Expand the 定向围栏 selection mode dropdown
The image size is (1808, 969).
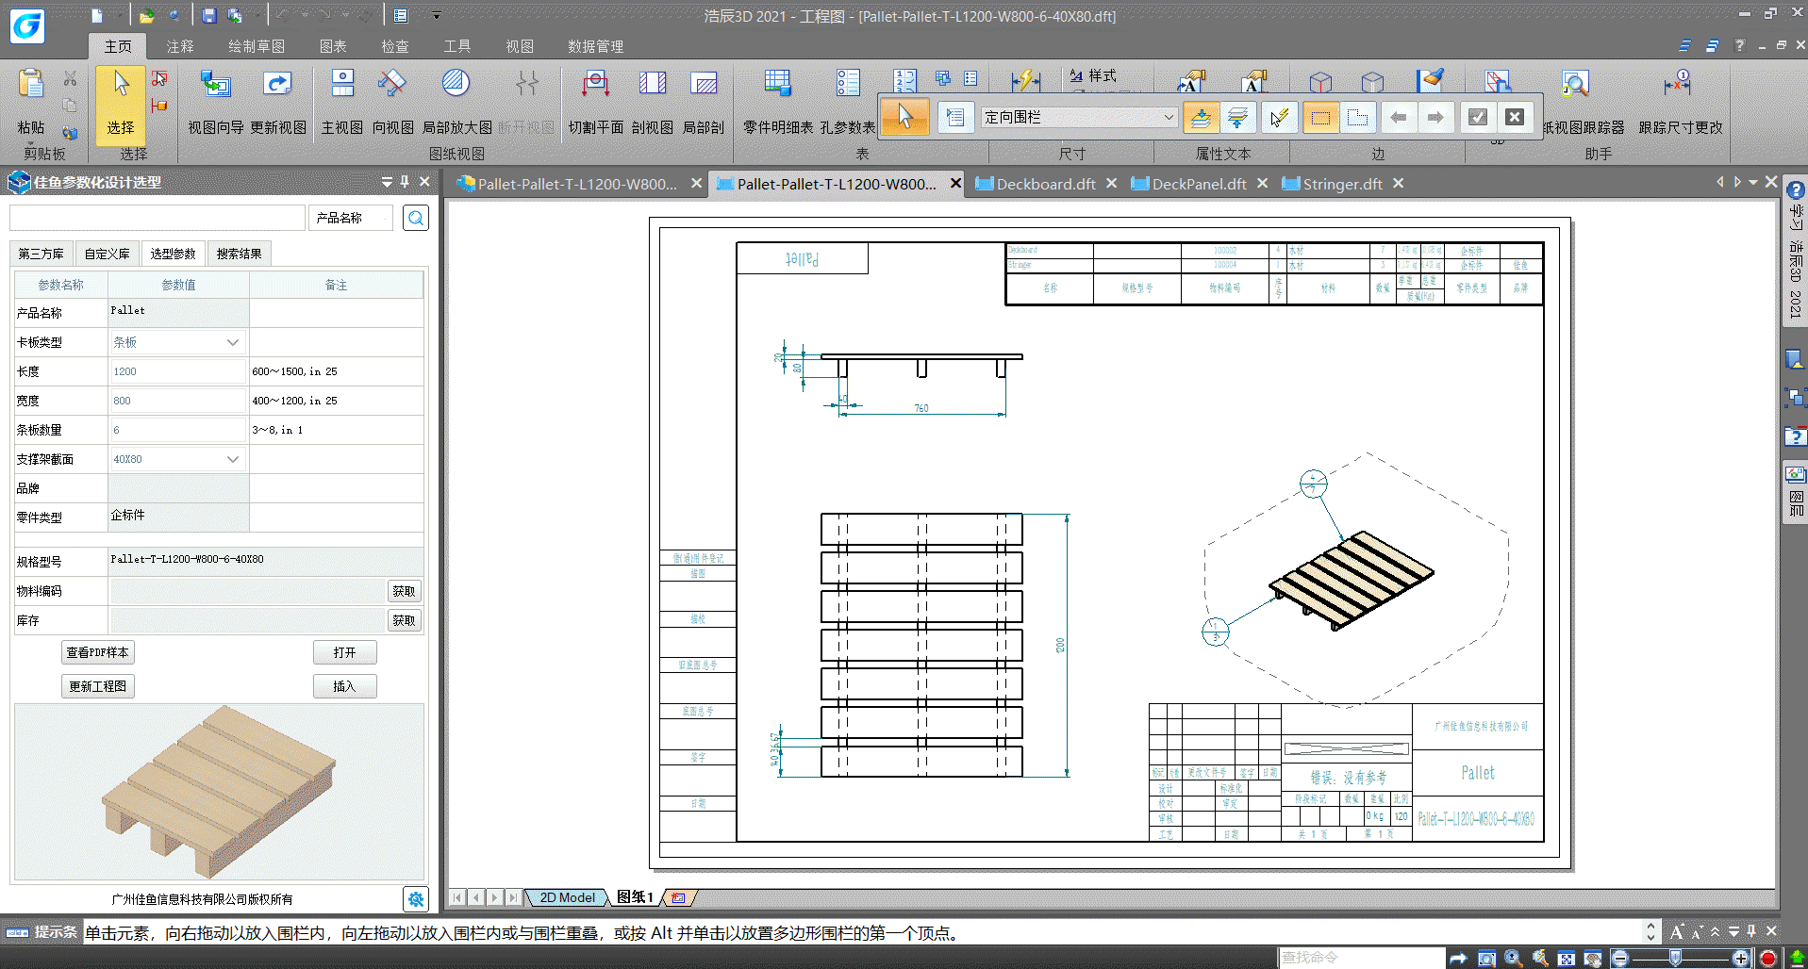click(1169, 118)
